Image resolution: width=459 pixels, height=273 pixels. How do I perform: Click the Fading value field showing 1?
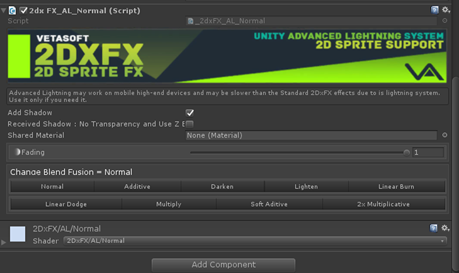coord(428,152)
